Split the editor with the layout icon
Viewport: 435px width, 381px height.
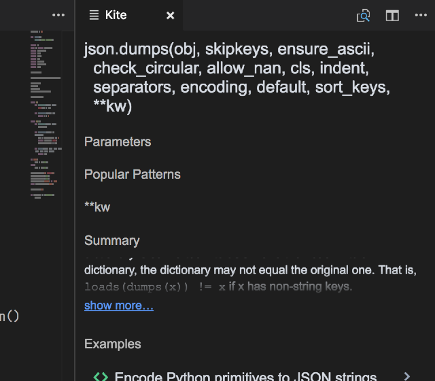pos(392,15)
